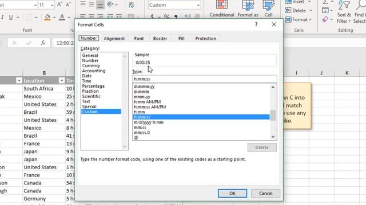
Task: Click the Type format code field
Action: pyautogui.click(x=205, y=79)
